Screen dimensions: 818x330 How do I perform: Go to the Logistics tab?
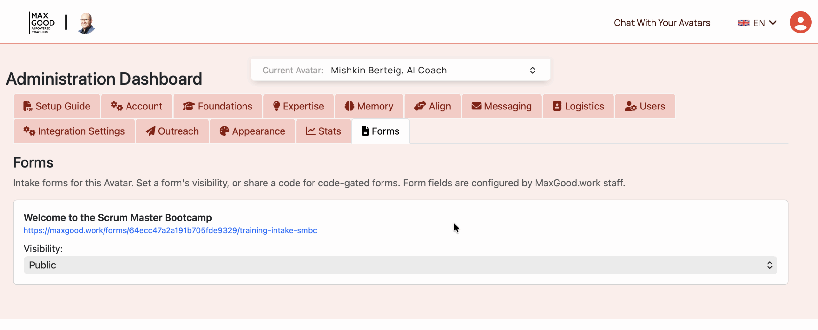pos(578,106)
